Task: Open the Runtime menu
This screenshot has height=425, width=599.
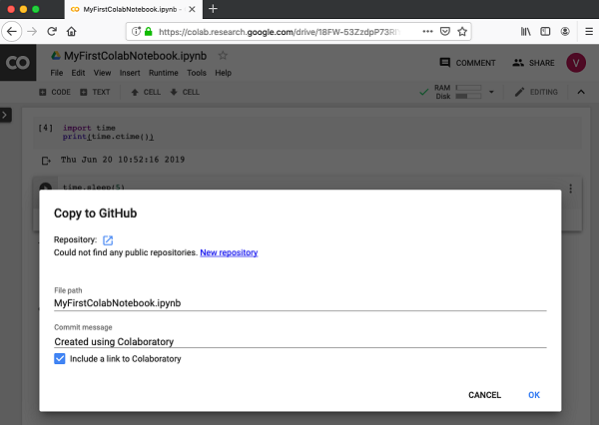Action: click(x=162, y=73)
